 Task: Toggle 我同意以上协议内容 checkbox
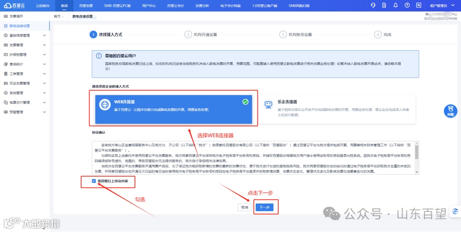[x=94, y=181]
